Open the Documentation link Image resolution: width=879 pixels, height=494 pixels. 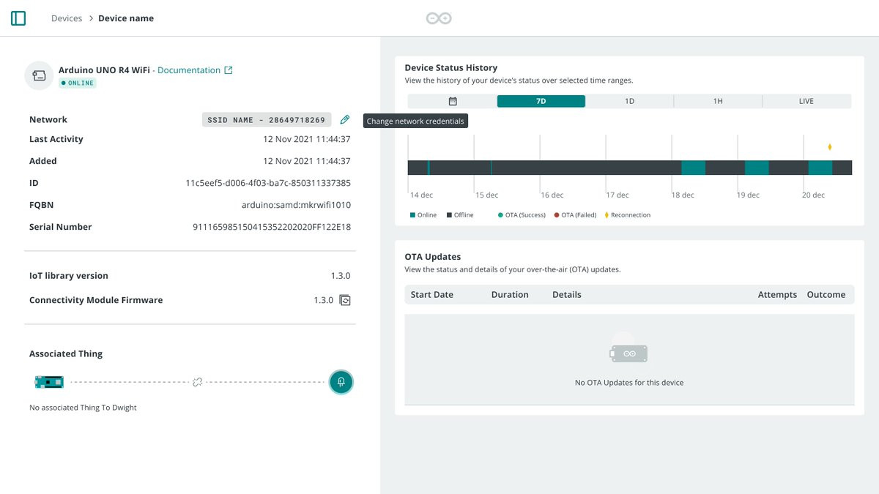click(189, 70)
